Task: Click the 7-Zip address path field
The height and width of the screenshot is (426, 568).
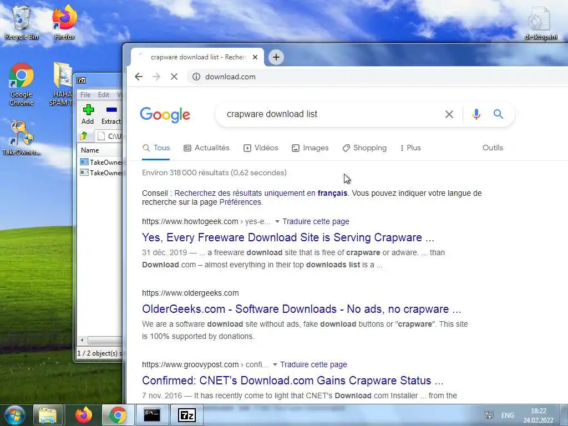Action: click(x=109, y=136)
